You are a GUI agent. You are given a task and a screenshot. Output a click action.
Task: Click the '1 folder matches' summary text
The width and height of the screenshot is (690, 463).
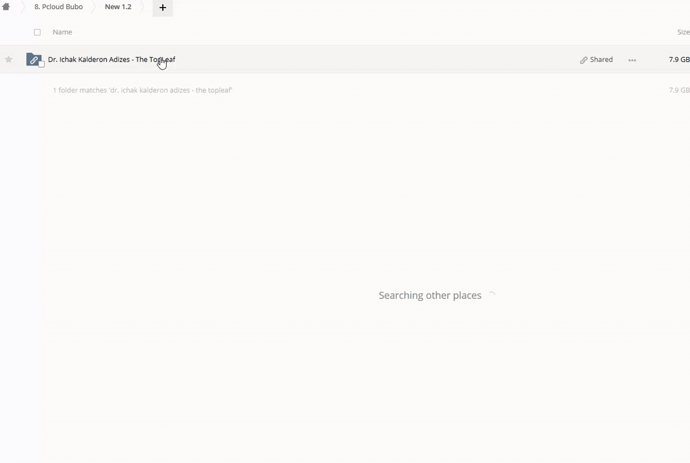pyautogui.click(x=142, y=91)
